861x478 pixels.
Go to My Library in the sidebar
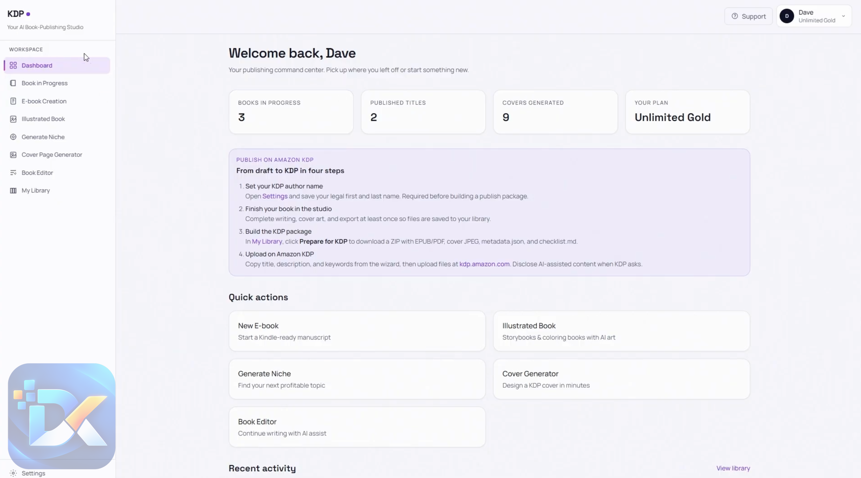[x=57, y=190]
